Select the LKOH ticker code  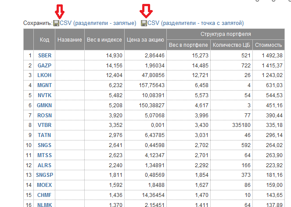44,75
